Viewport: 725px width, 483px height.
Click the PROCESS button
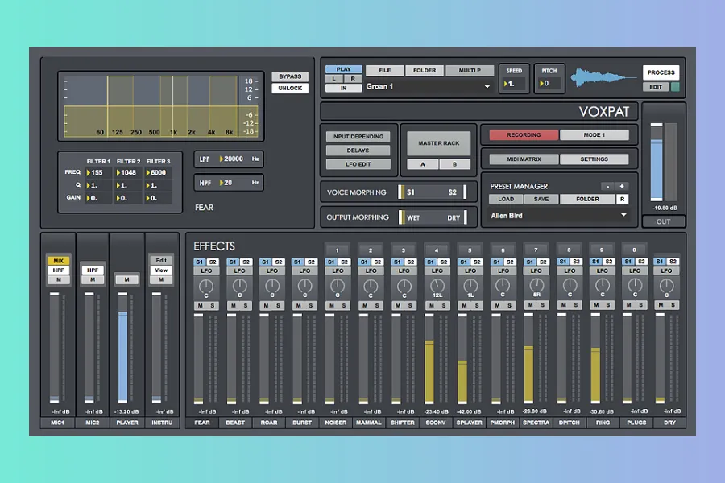[661, 73]
